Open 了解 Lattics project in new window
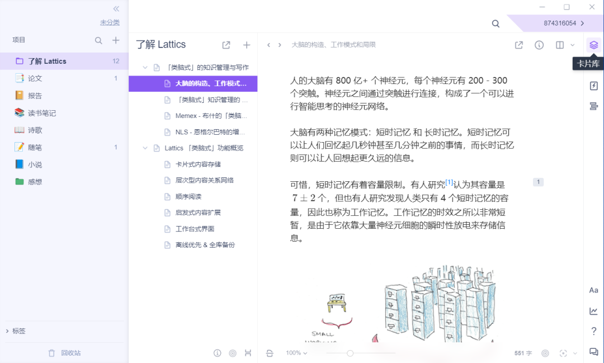This screenshot has height=363, width=604. (226, 45)
